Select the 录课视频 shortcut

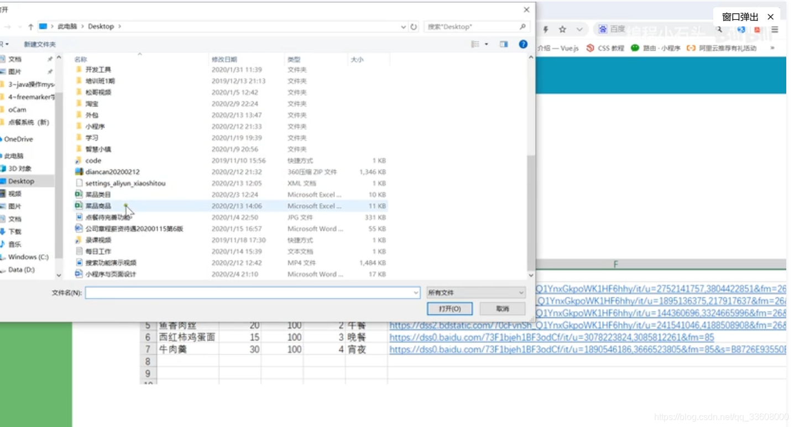tap(231, 240)
